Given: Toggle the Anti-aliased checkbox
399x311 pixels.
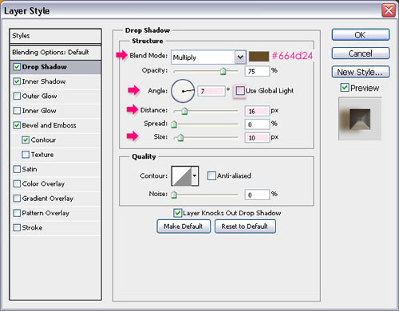Looking at the screenshot, I should [211, 175].
